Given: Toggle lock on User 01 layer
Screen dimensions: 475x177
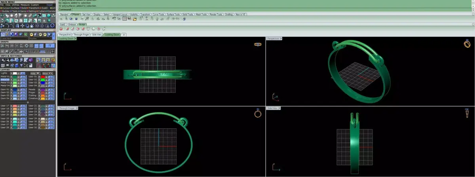Looking at the screenshot, I should click(x=46, y=77).
